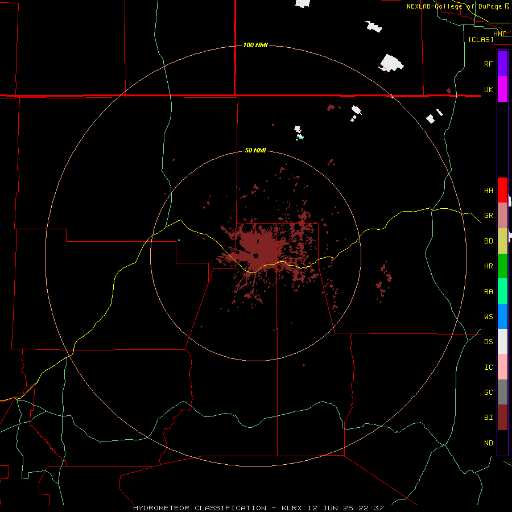Click the black radar site dot at center
512x512 pixels.
[x=255, y=255]
